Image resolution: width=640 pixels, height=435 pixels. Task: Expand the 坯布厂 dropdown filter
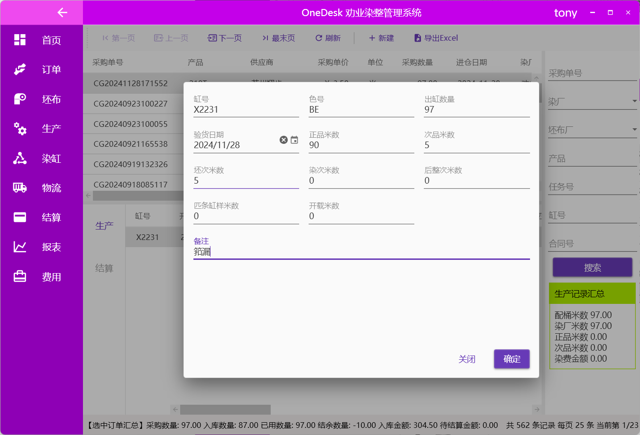[634, 130]
